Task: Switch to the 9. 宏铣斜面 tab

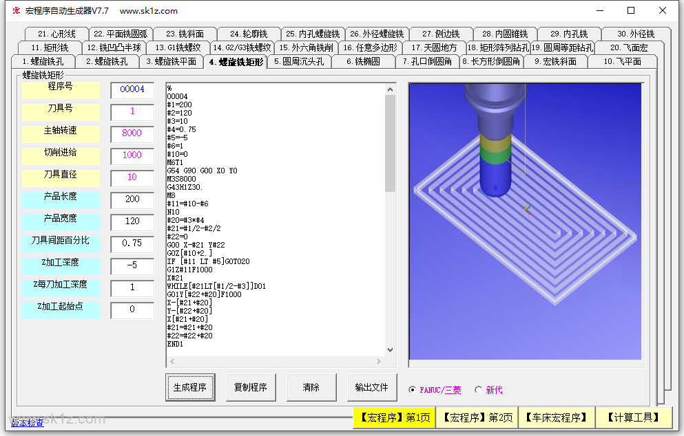Action: tap(556, 61)
